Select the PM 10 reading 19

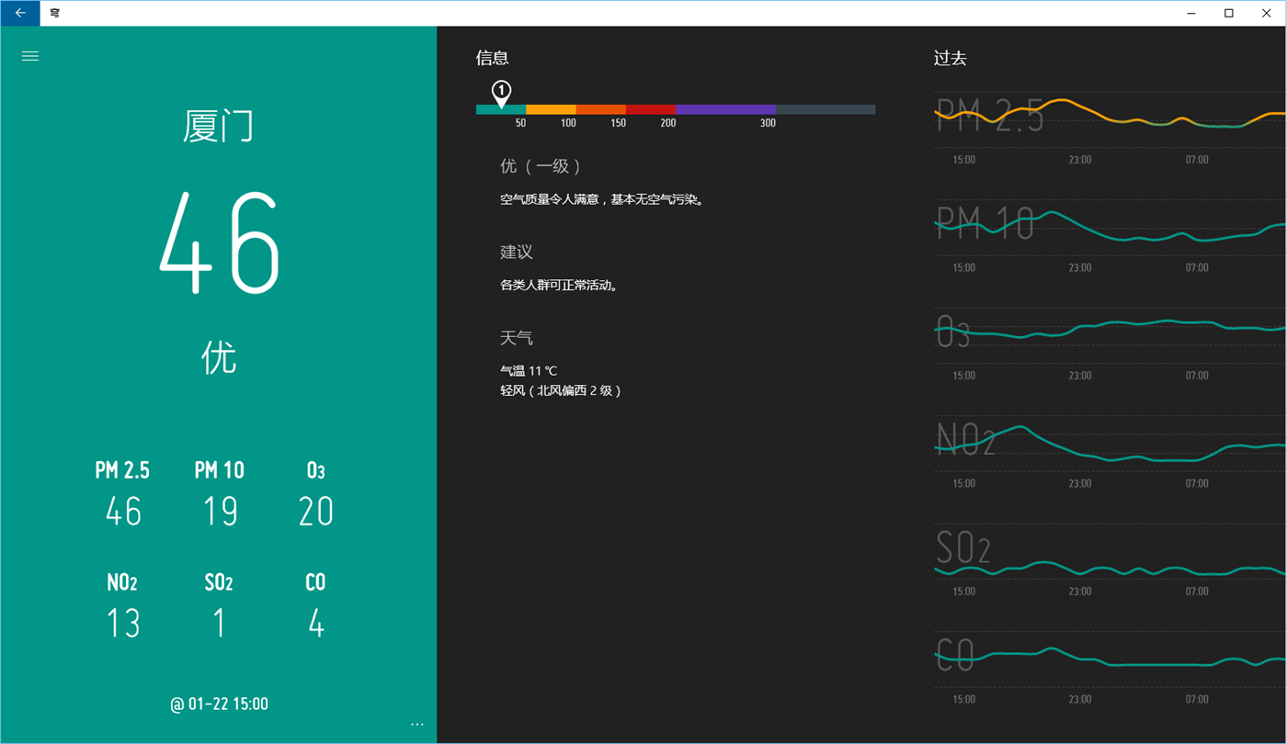[x=220, y=512]
